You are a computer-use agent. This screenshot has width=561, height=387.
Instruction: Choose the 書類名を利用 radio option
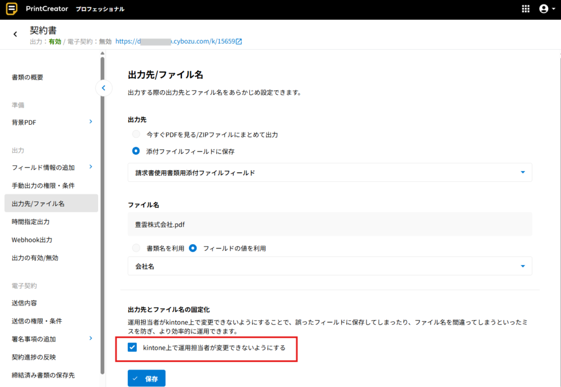(x=136, y=248)
